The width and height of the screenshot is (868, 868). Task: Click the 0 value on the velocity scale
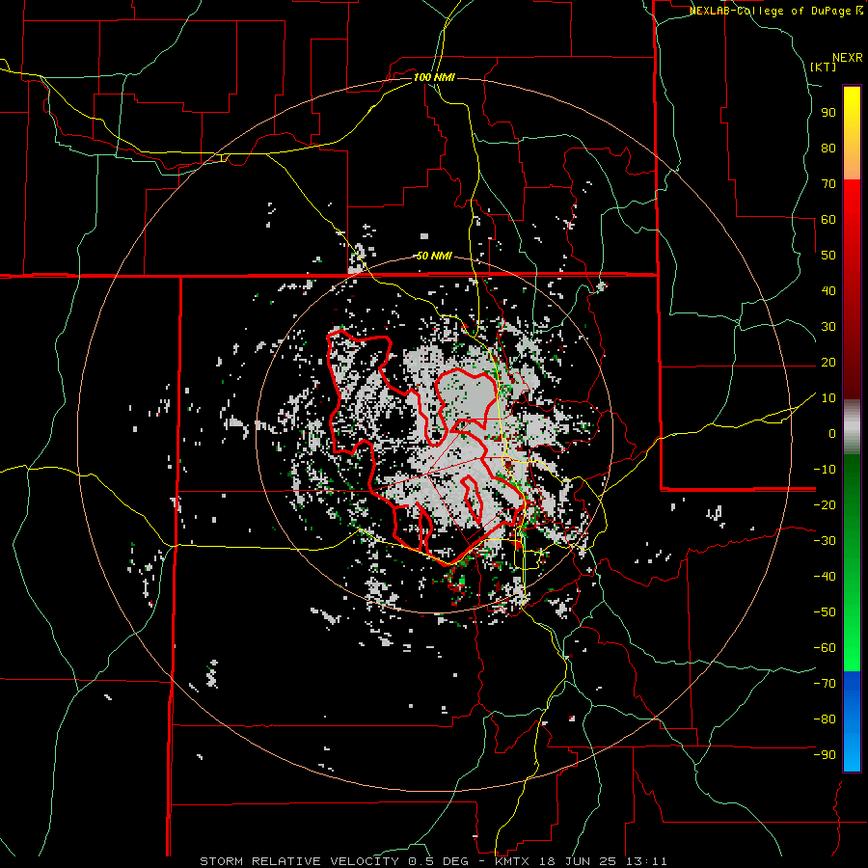(x=832, y=433)
